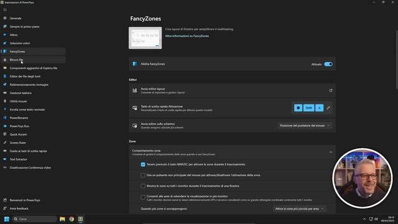Click the PowerToys taskbar icon
Viewport: 398px width, 224px height.
[81, 219]
